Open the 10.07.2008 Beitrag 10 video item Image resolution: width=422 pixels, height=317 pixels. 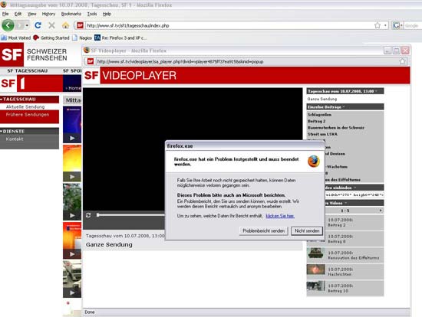(345, 288)
